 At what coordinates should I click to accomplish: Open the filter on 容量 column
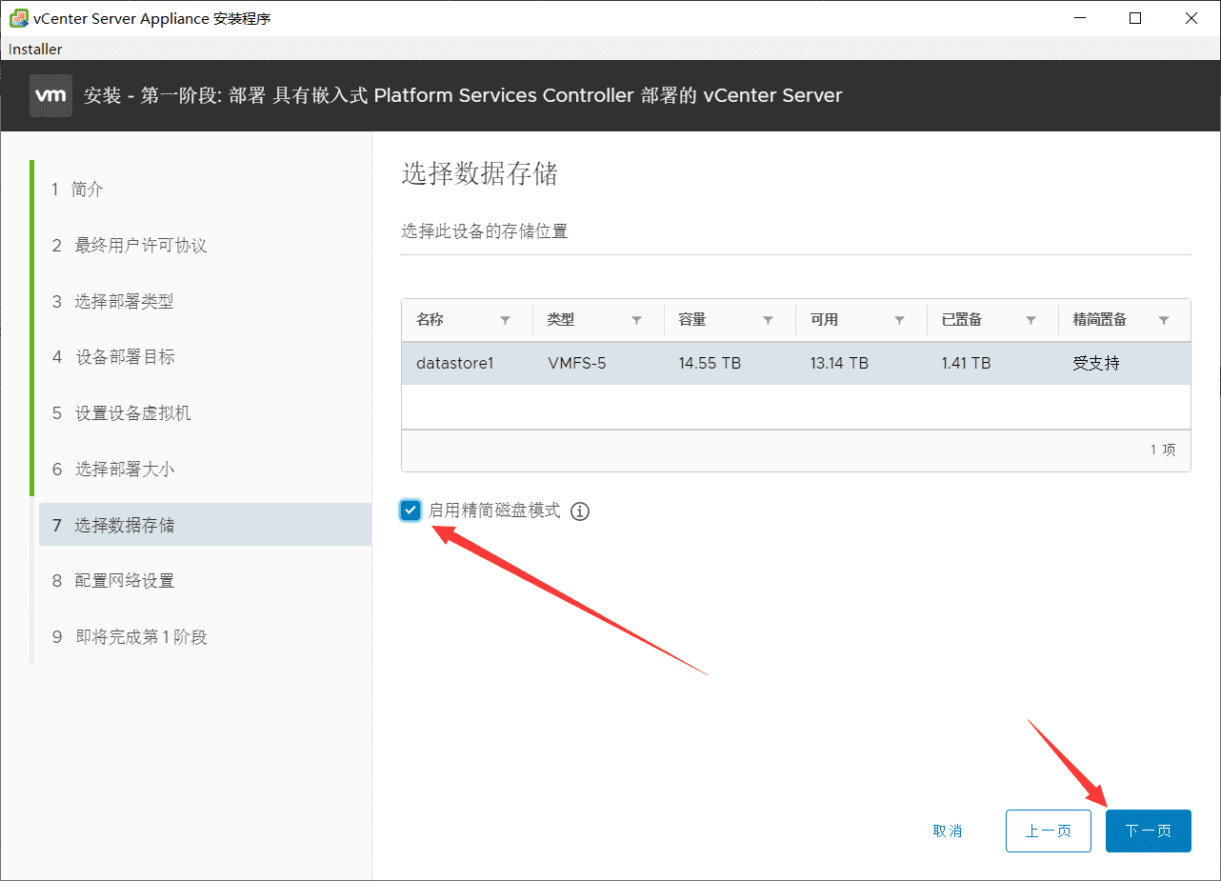(x=768, y=320)
